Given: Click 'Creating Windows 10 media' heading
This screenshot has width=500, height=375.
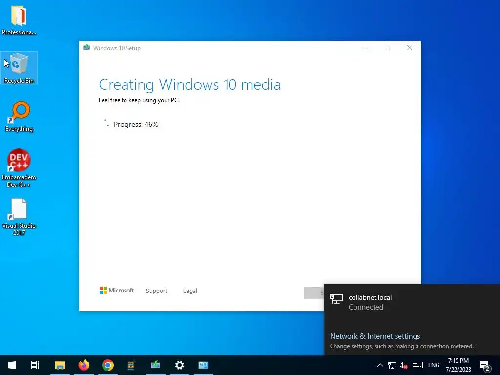Looking at the screenshot, I should (190, 84).
